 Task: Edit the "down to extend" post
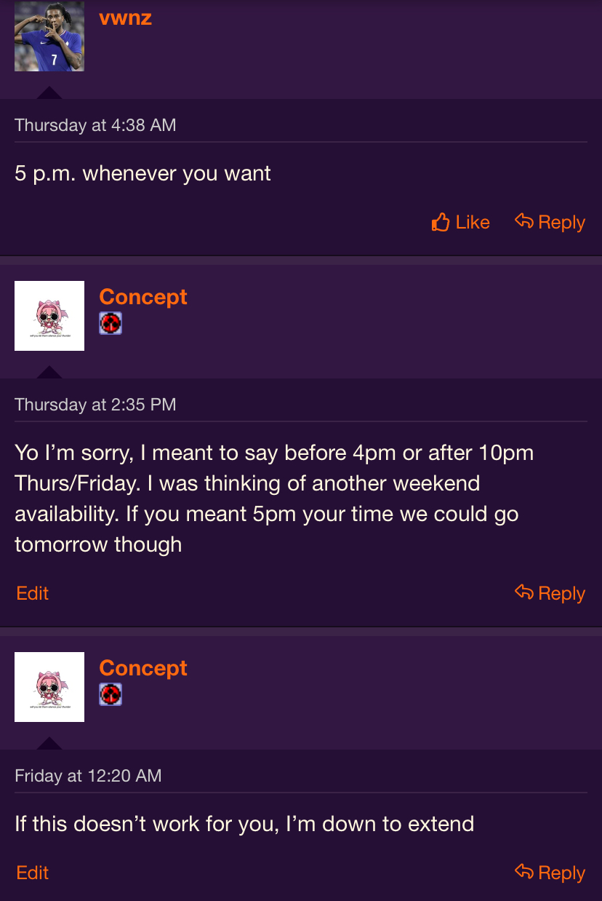coord(32,873)
